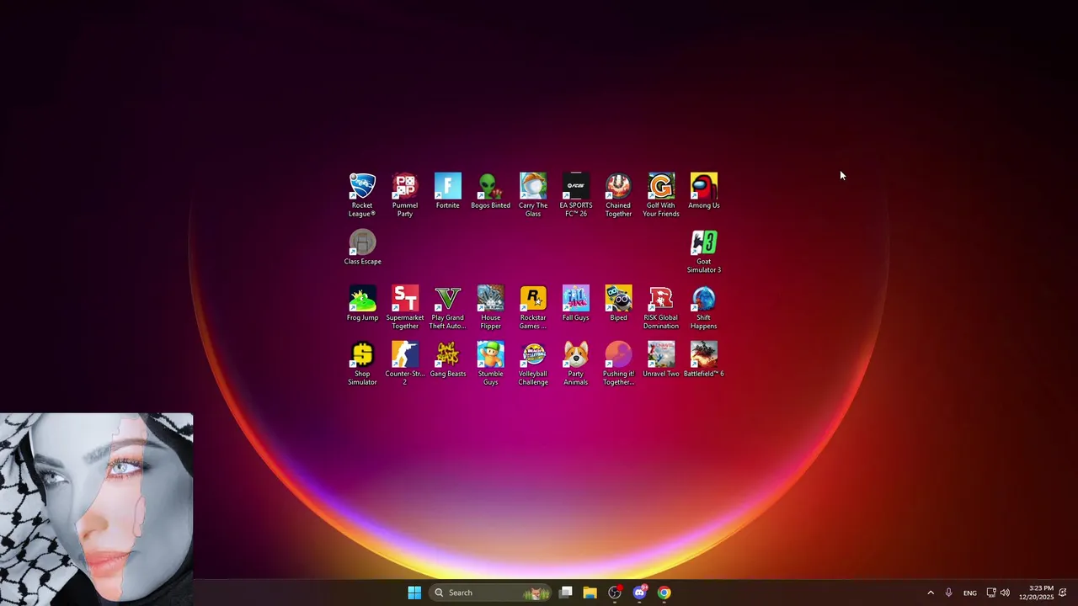Click the RISK Global Domination icon
1078x606 pixels.
coord(661,307)
